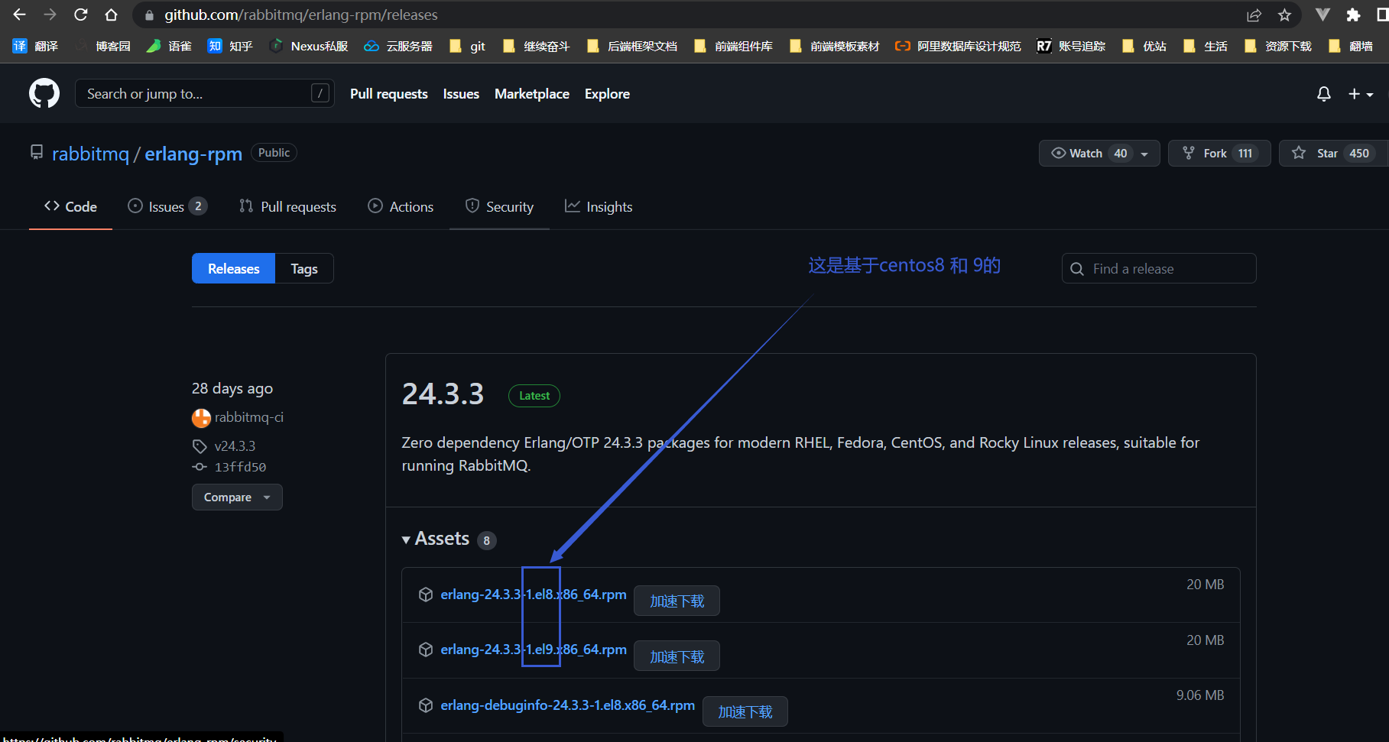Open the rabbitmq owner link
The height and width of the screenshot is (742, 1389).
[90, 154]
